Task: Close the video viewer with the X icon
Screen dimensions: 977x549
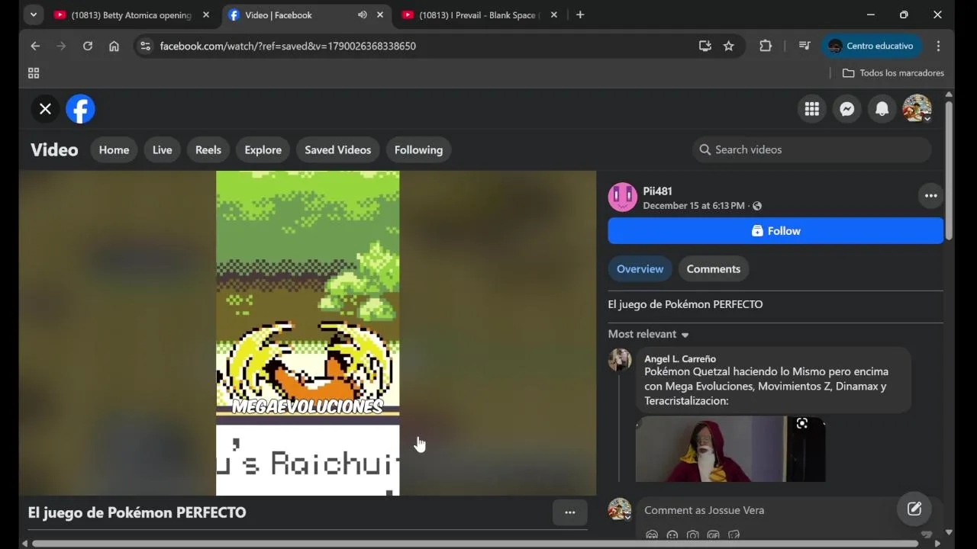Action: pos(45,109)
